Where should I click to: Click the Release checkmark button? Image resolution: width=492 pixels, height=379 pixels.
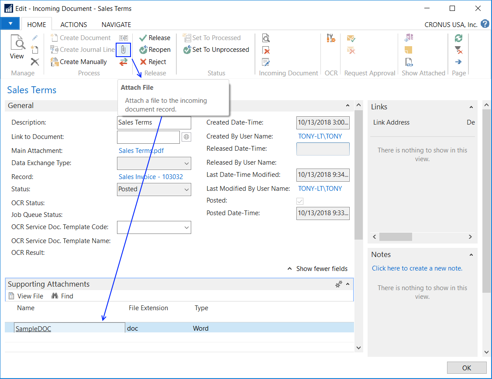pos(155,38)
